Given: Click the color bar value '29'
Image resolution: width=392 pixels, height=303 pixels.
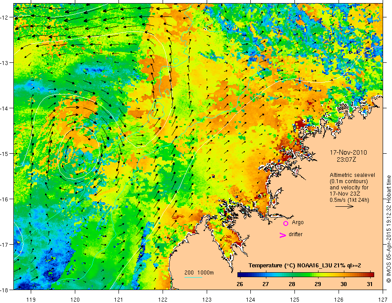Looking at the screenshot, I should (x=318, y=284).
